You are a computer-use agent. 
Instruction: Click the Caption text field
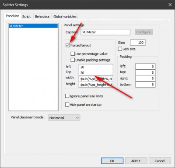105,32
